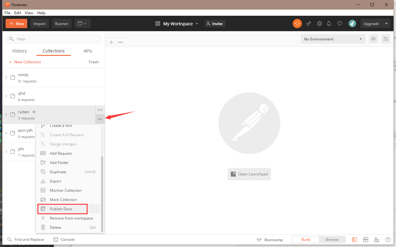Switch to the Collections tab
396x247 pixels.
click(x=54, y=51)
